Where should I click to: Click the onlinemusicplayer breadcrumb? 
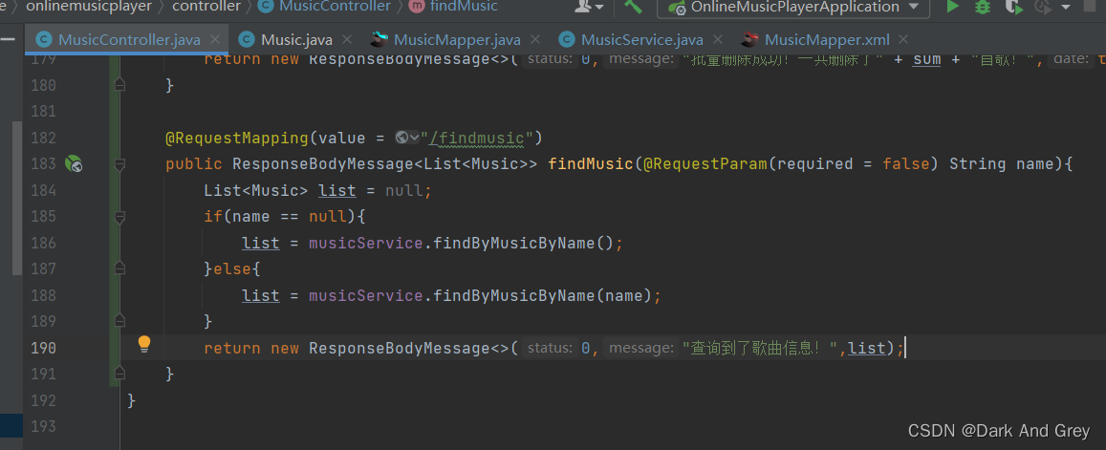pyautogui.click(x=89, y=7)
